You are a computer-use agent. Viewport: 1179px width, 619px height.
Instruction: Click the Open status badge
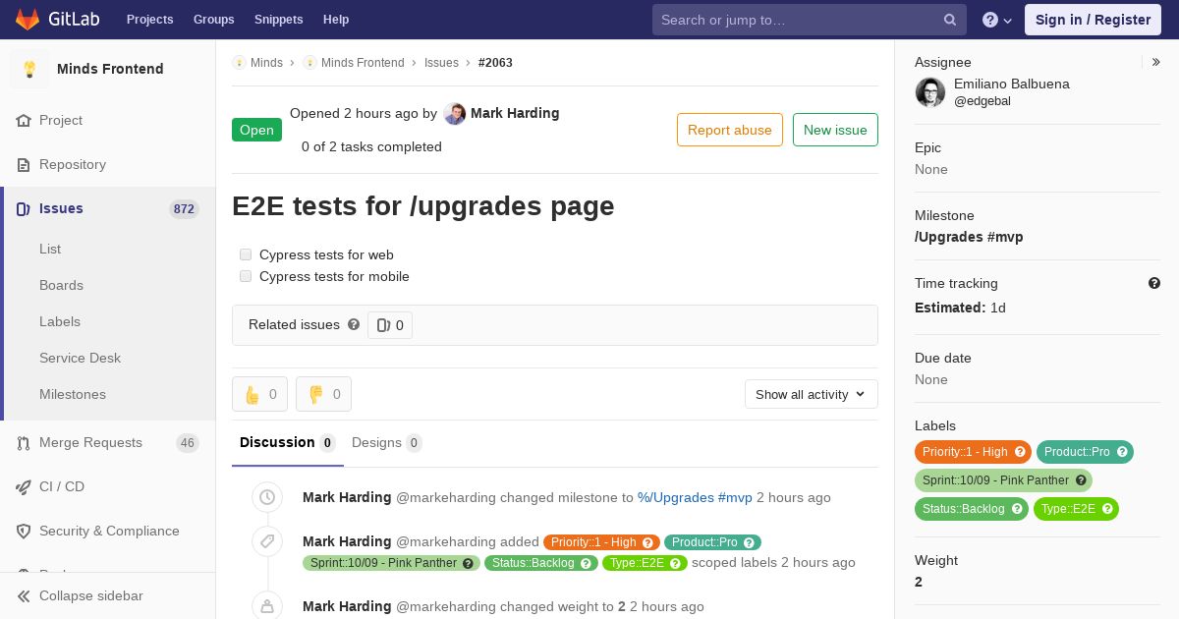tap(256, 130)
